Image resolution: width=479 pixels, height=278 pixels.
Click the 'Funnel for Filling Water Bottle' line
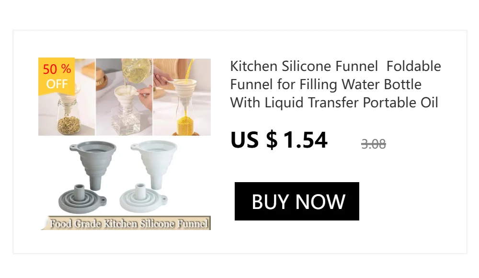pyautogui.click(x=326, y=84)
